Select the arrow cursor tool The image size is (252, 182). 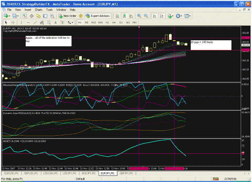(x=6, y=23)
